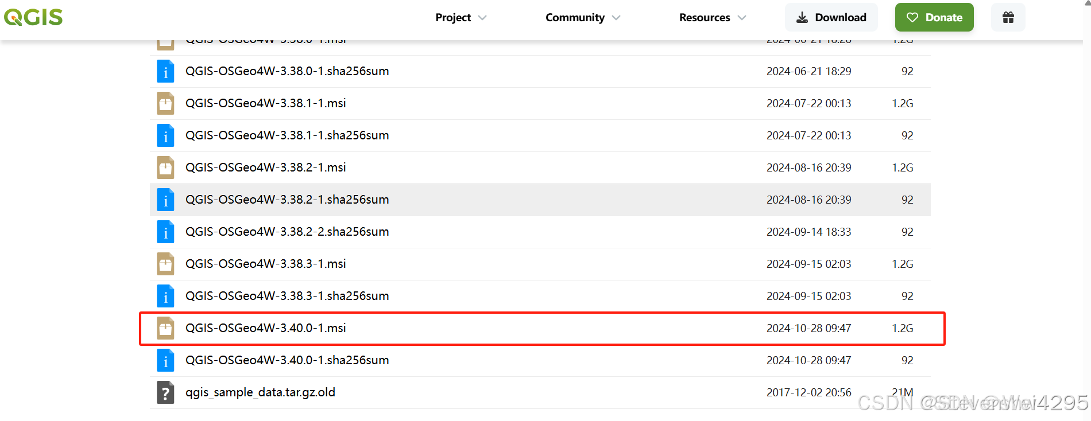Click info icon for 3.38.0-1.sha256sum

165,71
